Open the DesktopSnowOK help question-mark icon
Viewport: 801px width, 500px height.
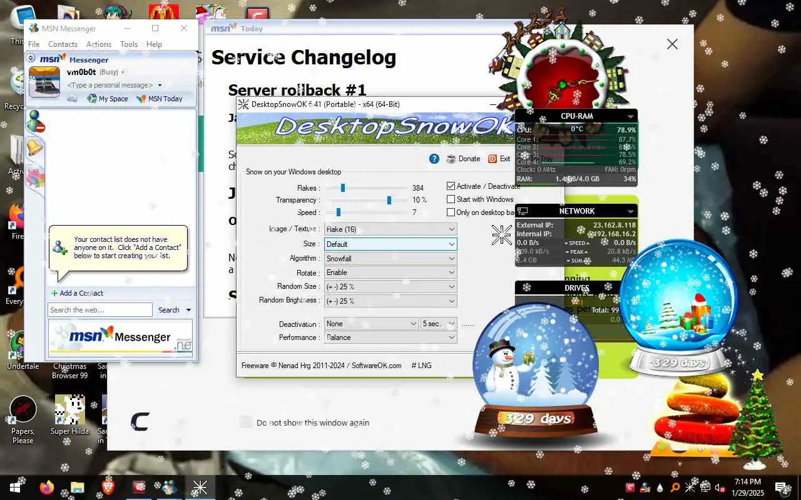(x=434, y=159)
